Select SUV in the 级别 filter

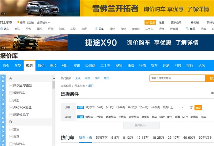(x=162, y=117)
